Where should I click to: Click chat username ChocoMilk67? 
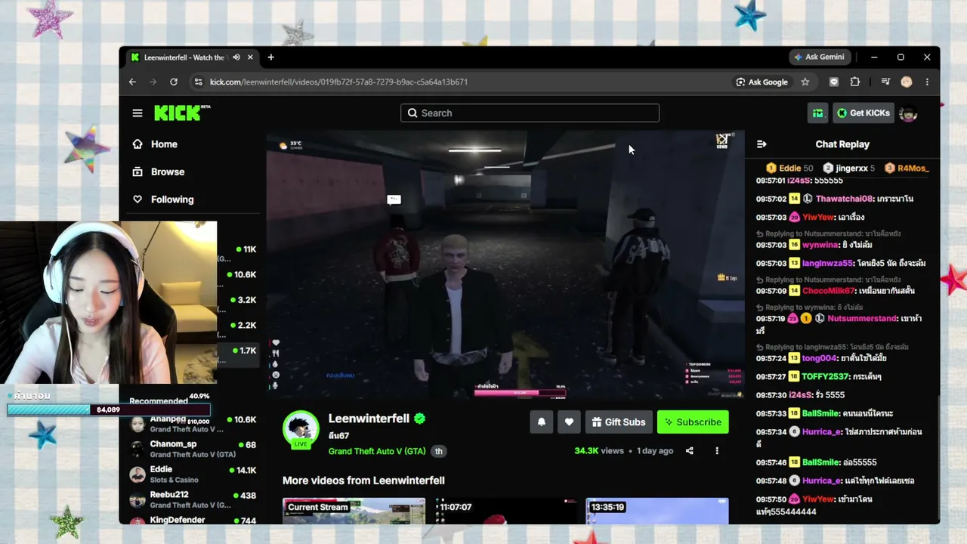829,291
